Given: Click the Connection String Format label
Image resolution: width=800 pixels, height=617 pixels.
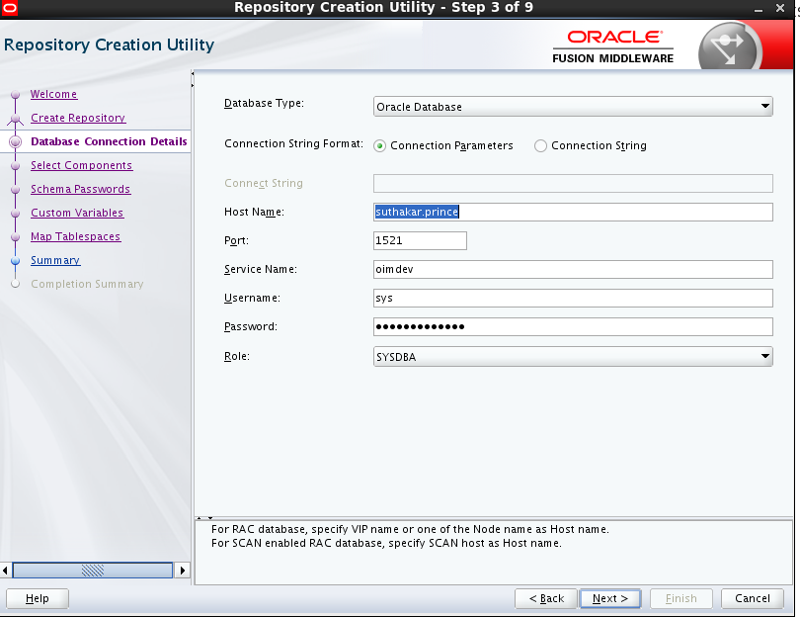Looking at the screenshot, I should point(294,143).
